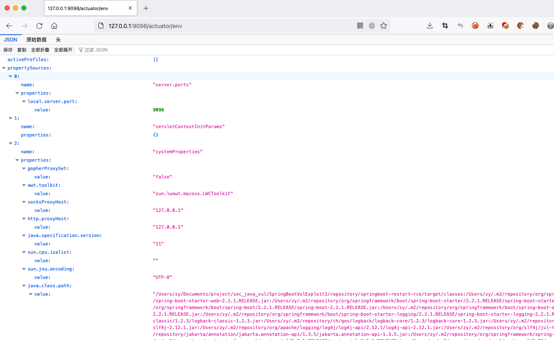Collapse the gopherProxySet node
This screenshot has width=554, height=340.
point(24,168)
